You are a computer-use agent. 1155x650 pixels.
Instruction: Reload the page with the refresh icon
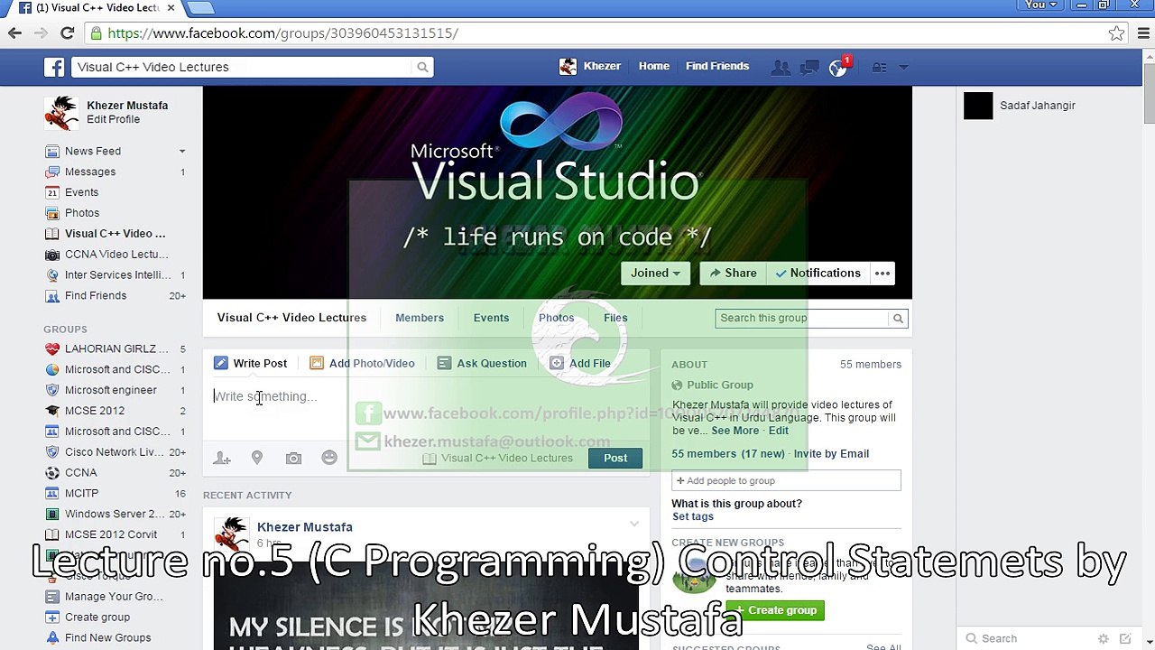click(67, 33)
